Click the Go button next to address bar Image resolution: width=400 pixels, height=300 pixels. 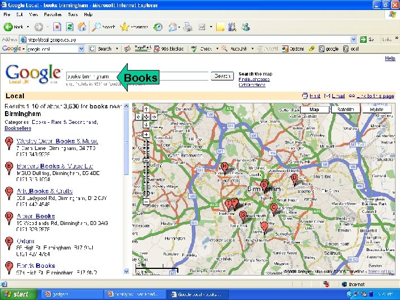pos(367,39)
